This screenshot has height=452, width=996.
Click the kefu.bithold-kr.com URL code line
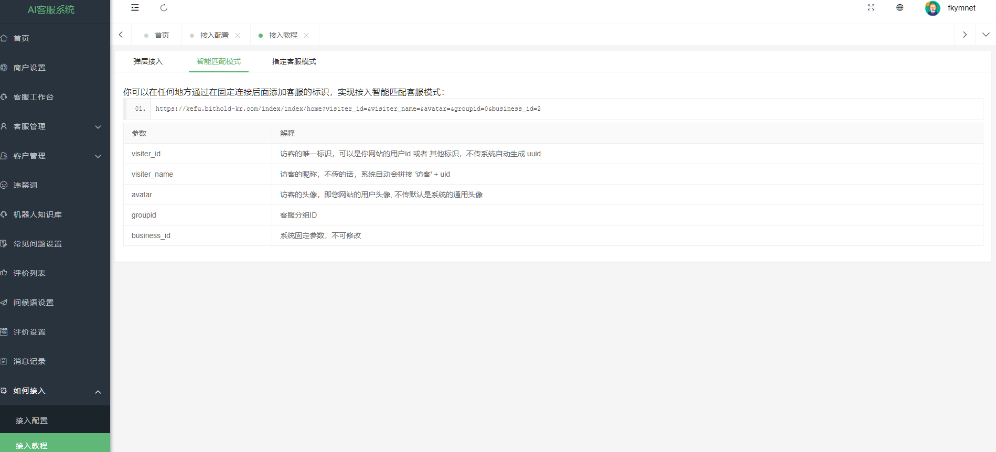348,109
